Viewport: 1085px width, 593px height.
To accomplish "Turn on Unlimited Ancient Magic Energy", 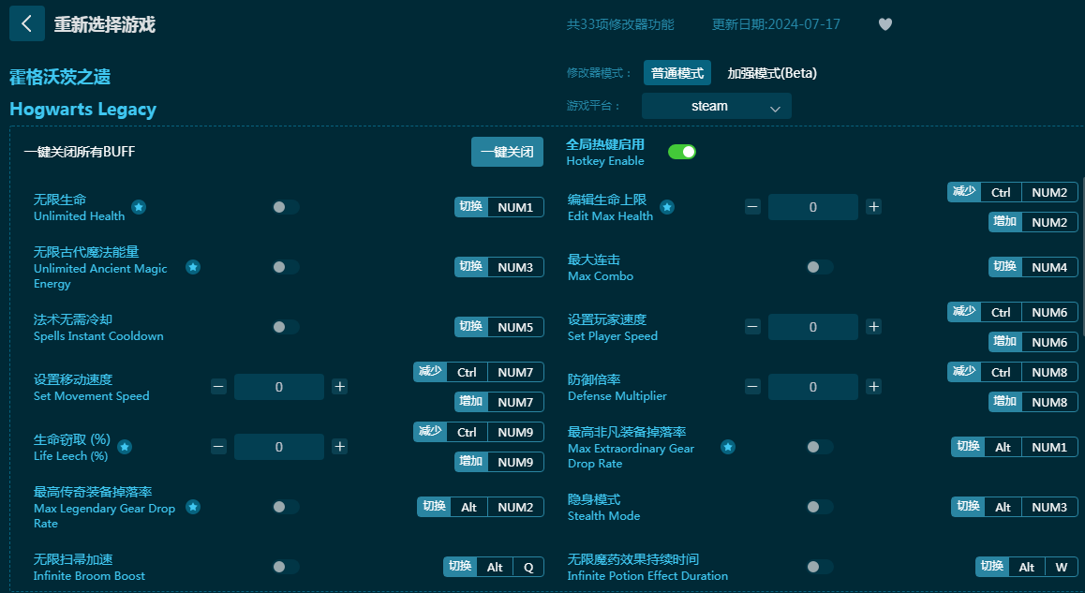I will [285, 267].
